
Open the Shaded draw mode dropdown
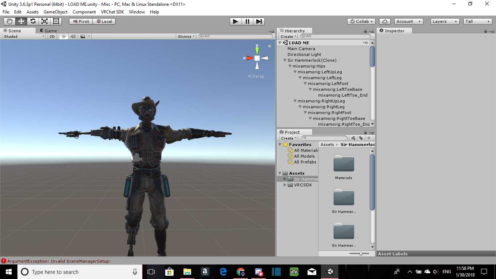click(x=24, y=36)
